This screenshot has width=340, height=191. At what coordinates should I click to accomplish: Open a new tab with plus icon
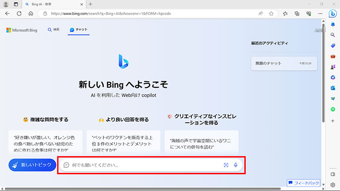click(x=90, y=4)
